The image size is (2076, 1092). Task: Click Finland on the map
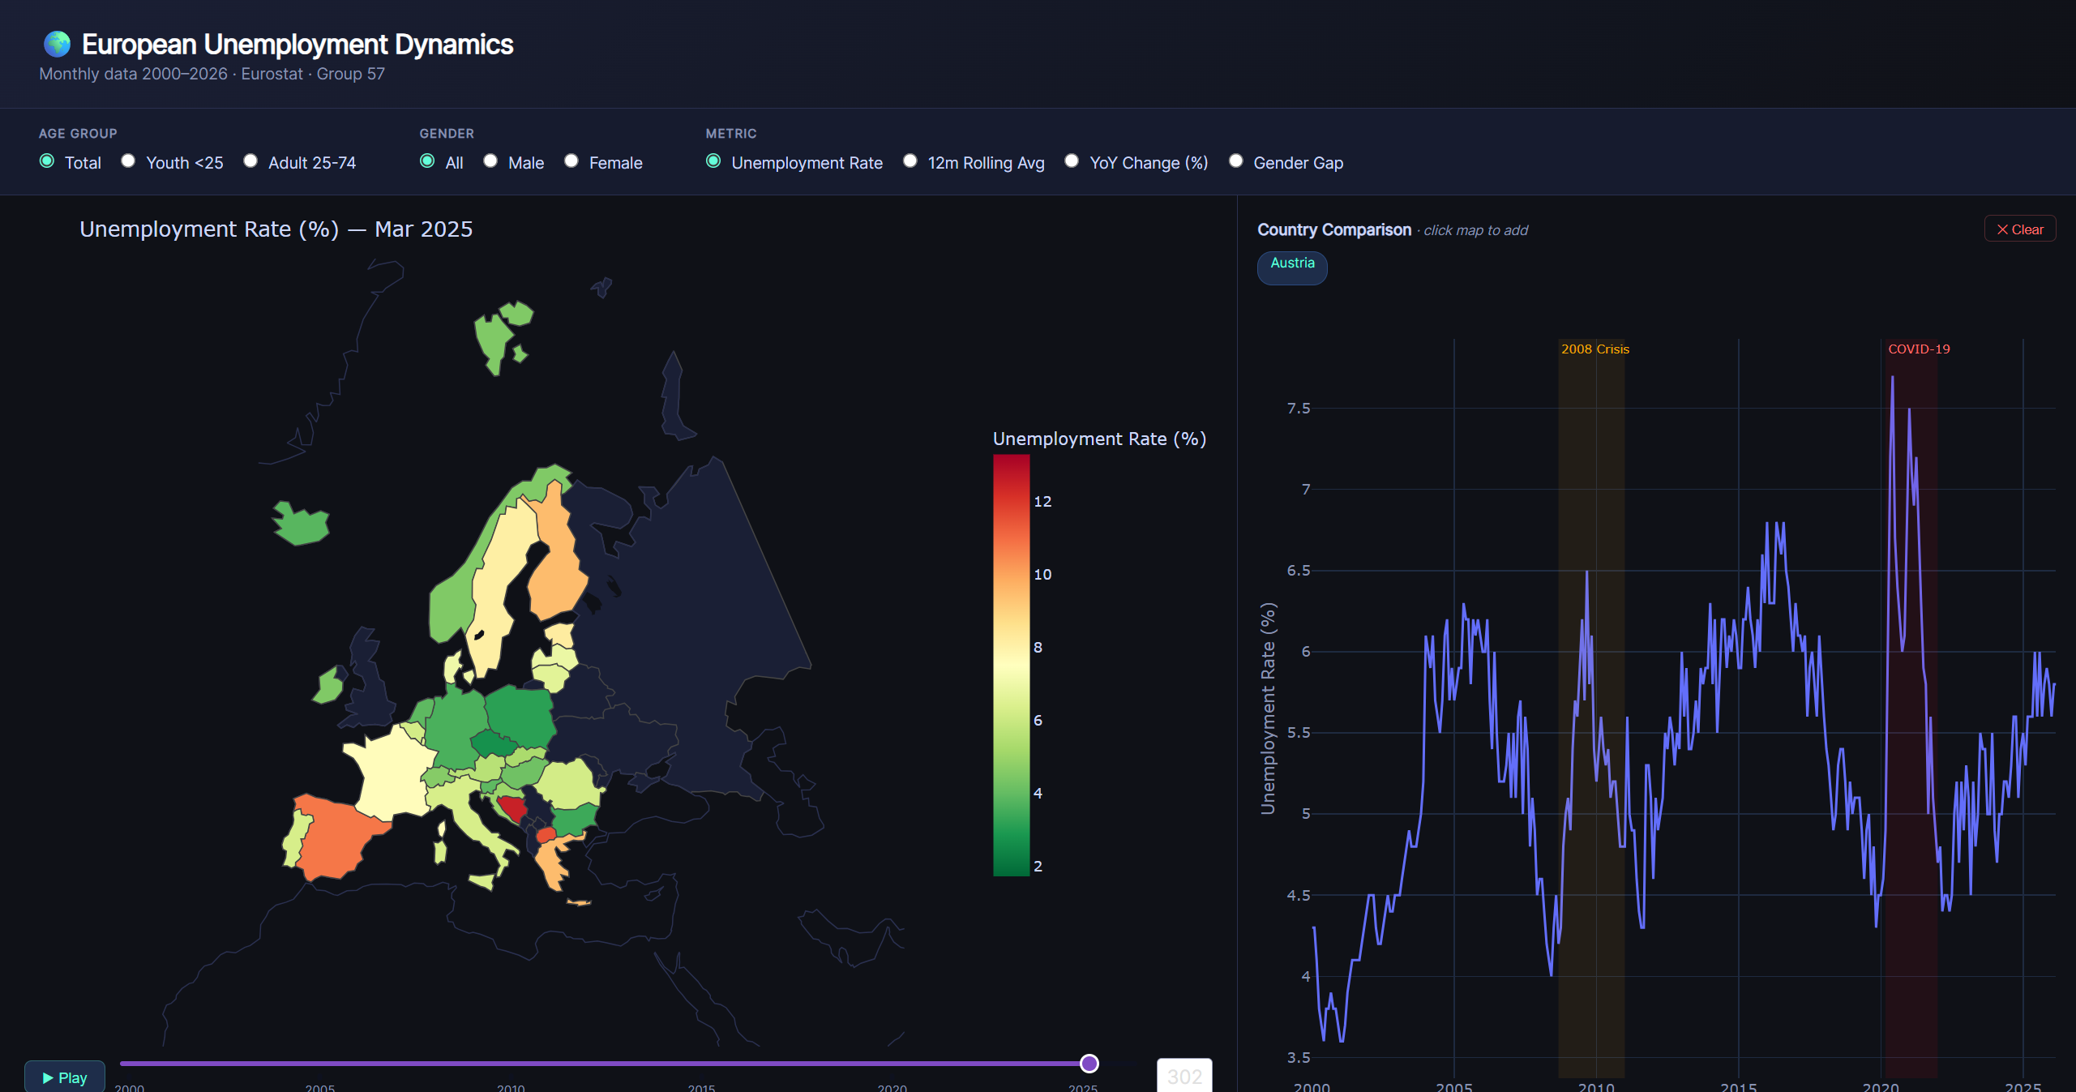(557, 559)
